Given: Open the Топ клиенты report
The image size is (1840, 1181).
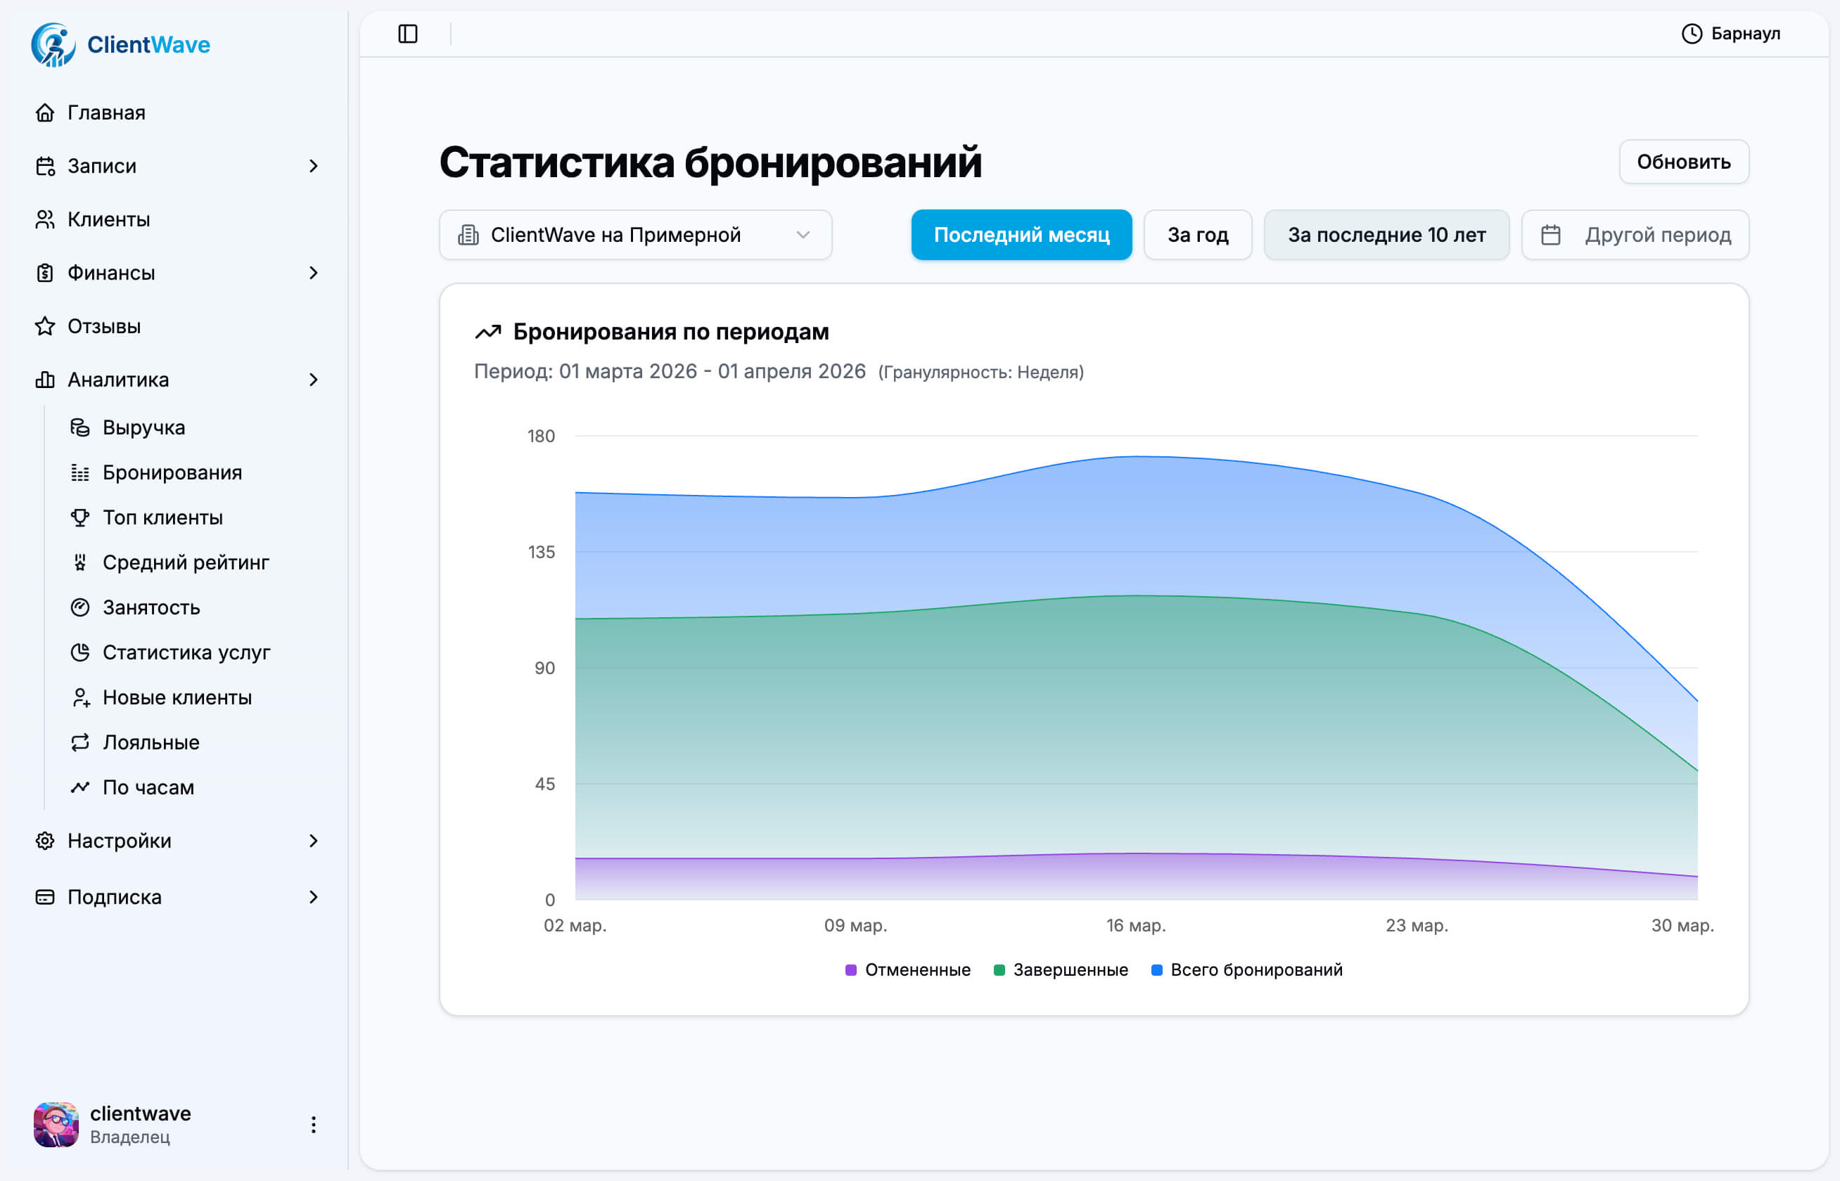Looking at the screenshot, I should [x=162, y=517].
